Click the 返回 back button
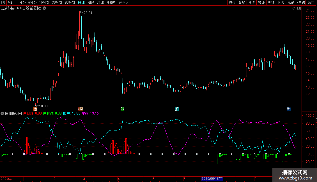 tap(311, 3)
